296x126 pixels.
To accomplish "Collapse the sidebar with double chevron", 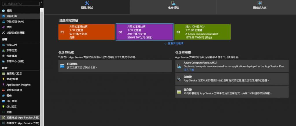I will pos(41,2).
